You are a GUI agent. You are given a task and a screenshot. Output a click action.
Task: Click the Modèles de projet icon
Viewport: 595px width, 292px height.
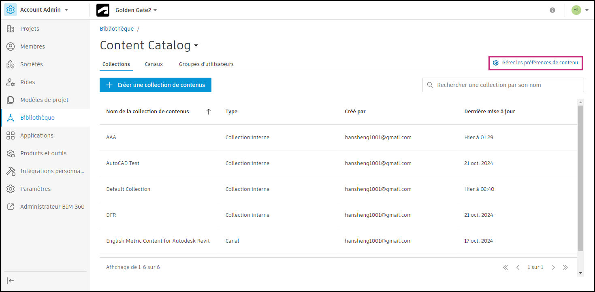[x=11, y=100]
